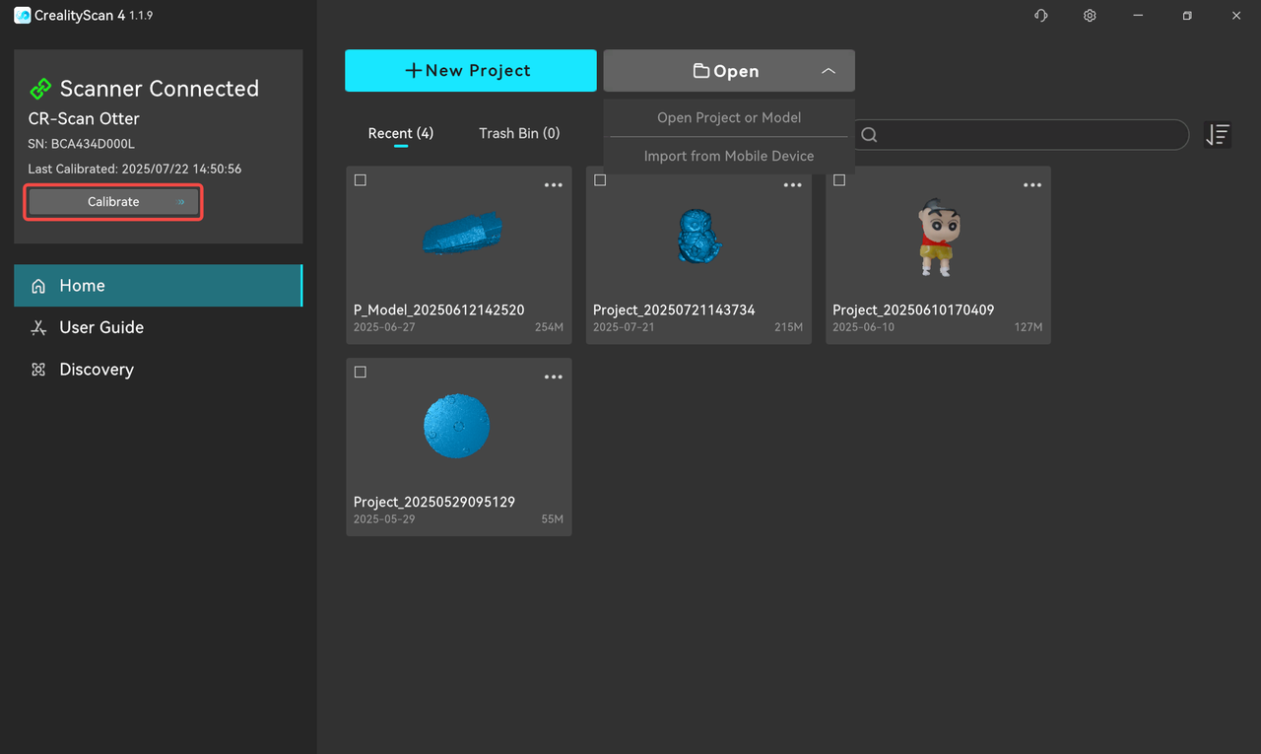Select checkbox on P_Model_20250612142520 card
Viewport: 1261px width, 754px height.
pyautogui.click(x=361, y=180)
